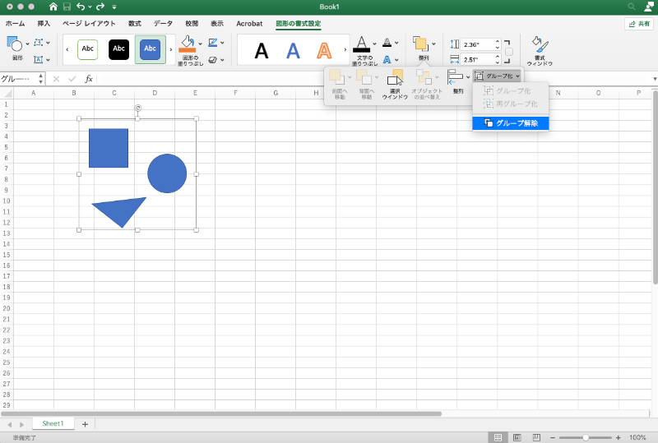
Task: Click the text effects A icon
Action: (387, 59)
